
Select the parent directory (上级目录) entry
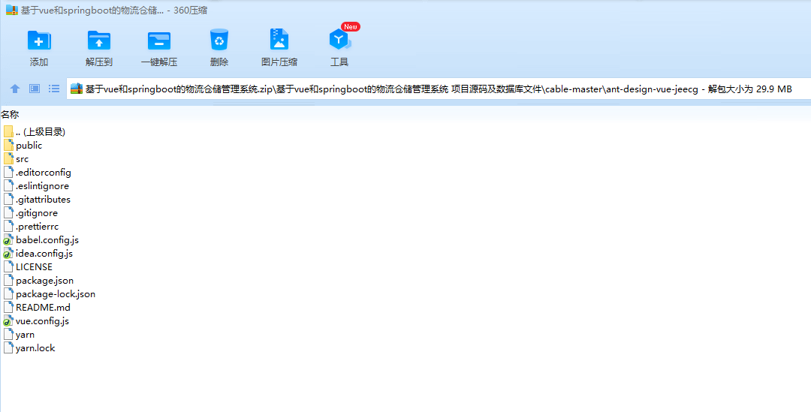pyautogui.click(x=34, y=132)
